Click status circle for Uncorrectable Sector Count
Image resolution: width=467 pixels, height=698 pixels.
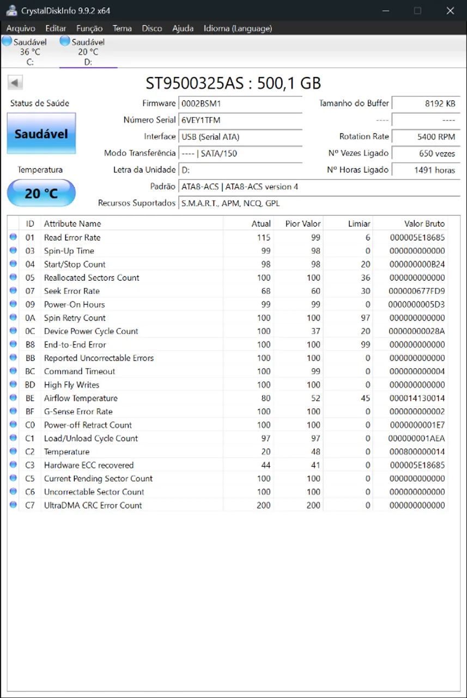(x=13, y=491)
